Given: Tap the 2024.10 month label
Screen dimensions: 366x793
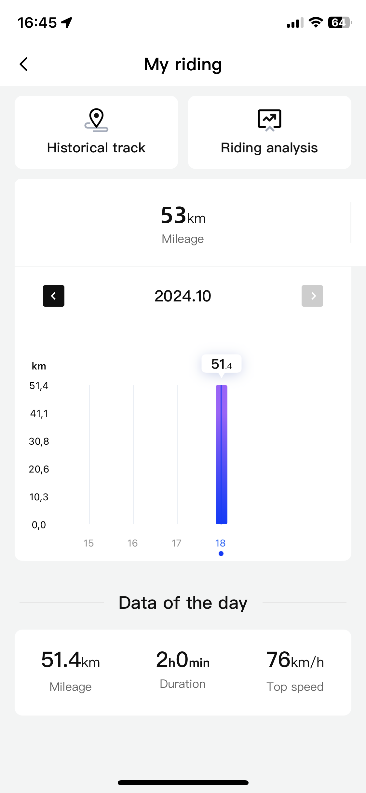Looking at the screenshot, I should [183, 296].
